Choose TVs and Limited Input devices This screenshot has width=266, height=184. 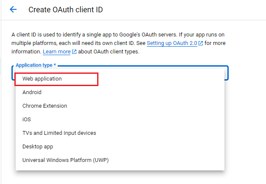120,133
